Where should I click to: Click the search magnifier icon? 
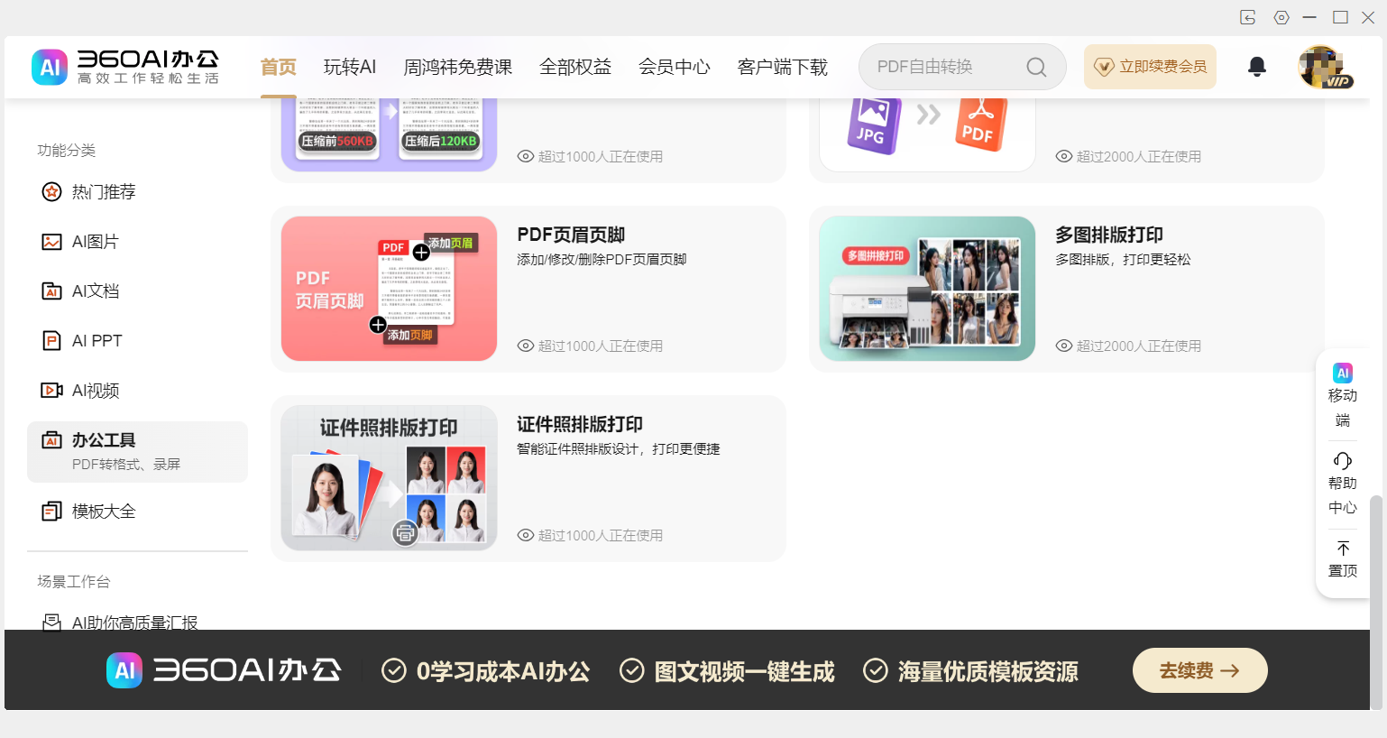pyautogui.click(x=1036, y=68)
